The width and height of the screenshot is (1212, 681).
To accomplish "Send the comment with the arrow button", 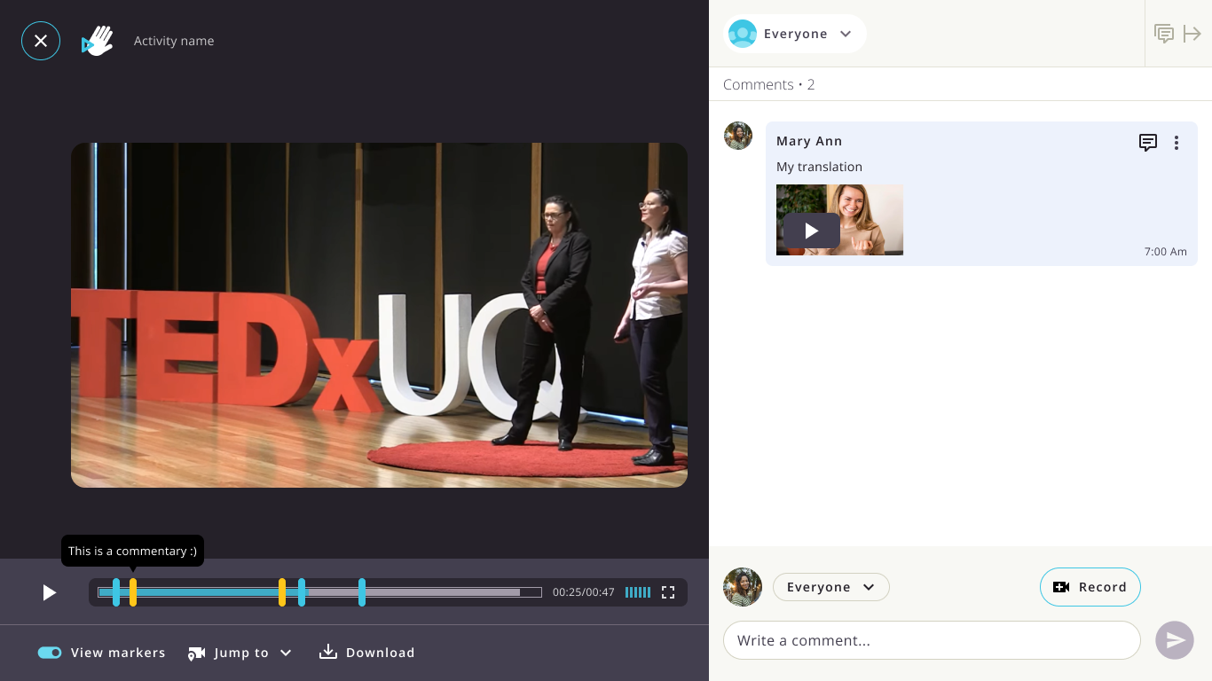I will [1175, 640].
